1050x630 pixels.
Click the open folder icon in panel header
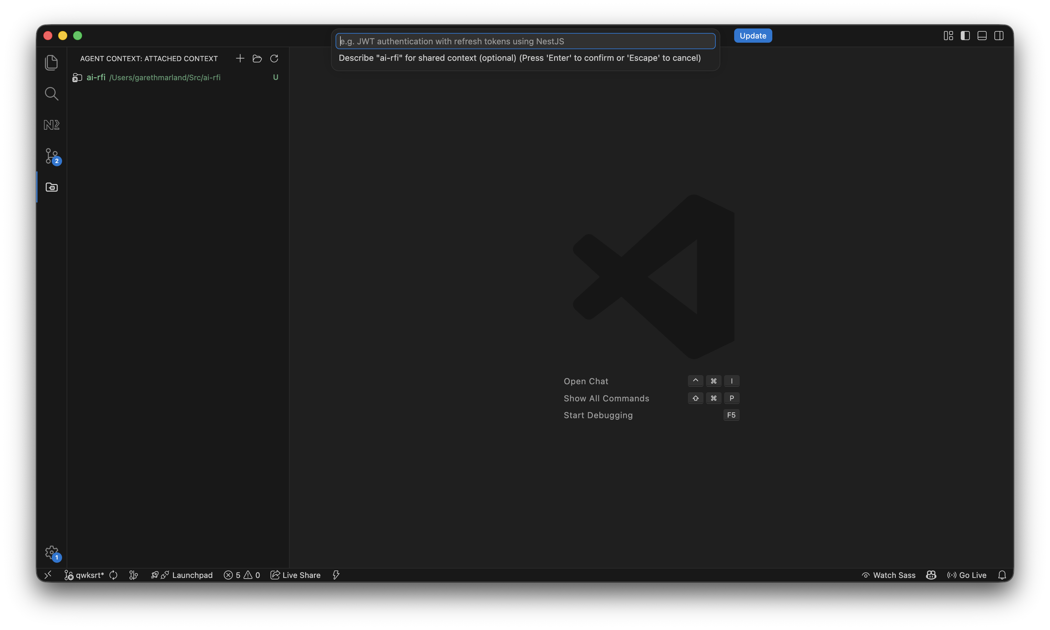coord(257,59)
